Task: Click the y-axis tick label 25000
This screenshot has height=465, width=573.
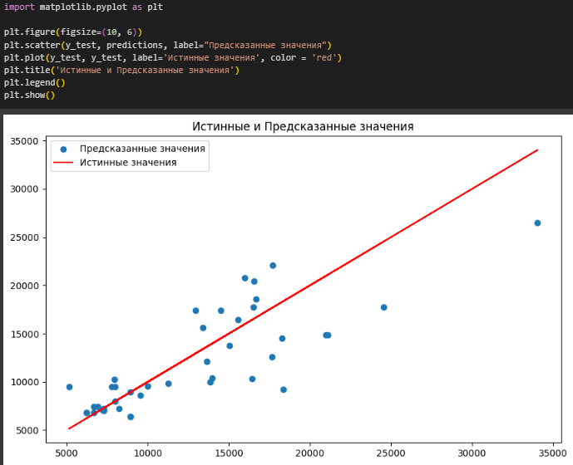Action: click(x=24, y=237)
